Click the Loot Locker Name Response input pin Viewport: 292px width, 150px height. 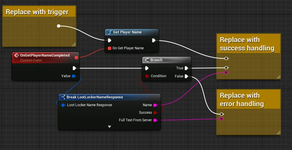click(63, 105)
